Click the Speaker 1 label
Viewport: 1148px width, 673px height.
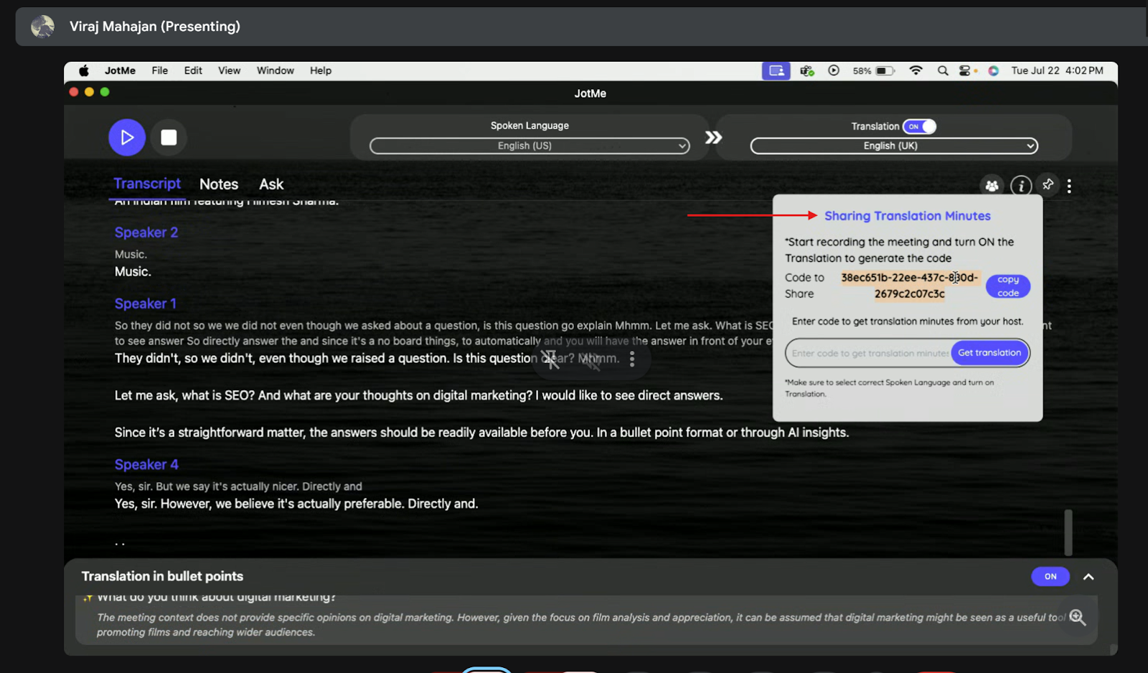coord(146,303)
